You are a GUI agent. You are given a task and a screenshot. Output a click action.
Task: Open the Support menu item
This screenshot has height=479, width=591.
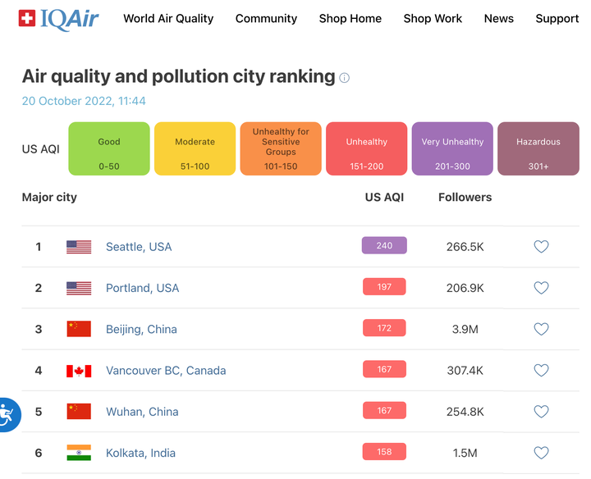pos(557,18)
